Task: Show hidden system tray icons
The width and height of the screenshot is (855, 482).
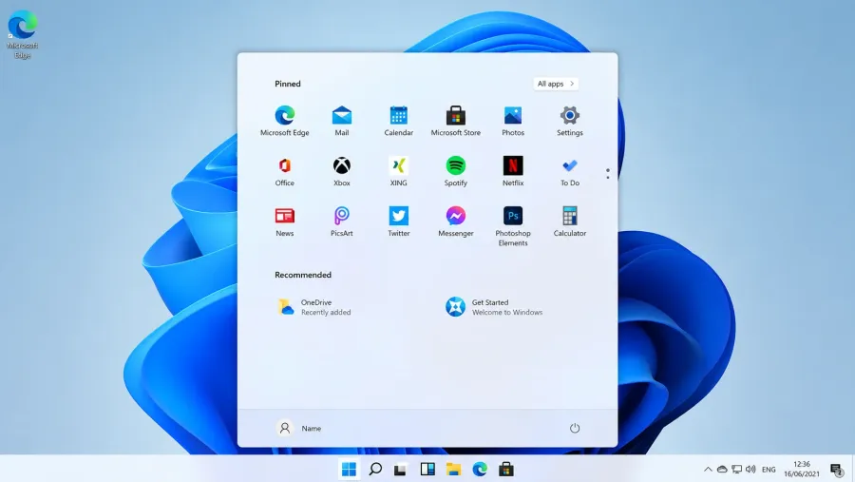Action: coord(708,469)
